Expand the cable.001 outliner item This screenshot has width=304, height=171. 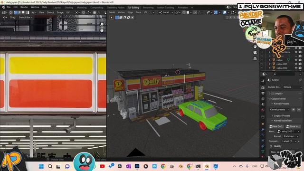270,64
